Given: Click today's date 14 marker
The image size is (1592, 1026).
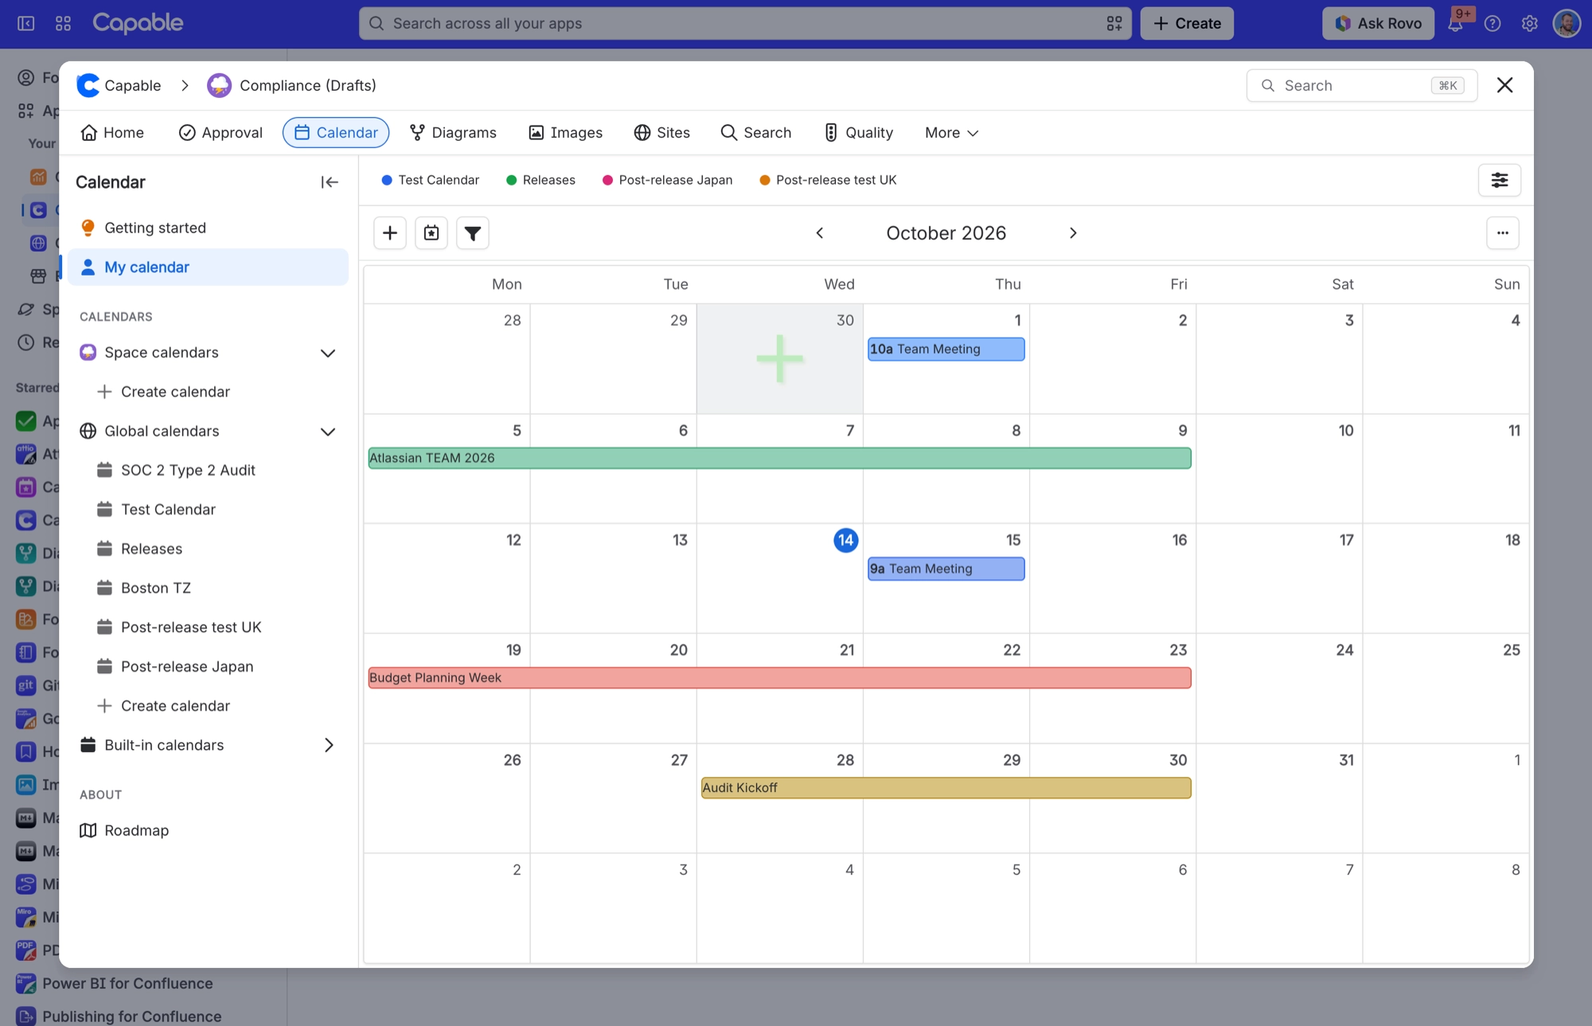Looking at the screenshot, I should [845, 540].
